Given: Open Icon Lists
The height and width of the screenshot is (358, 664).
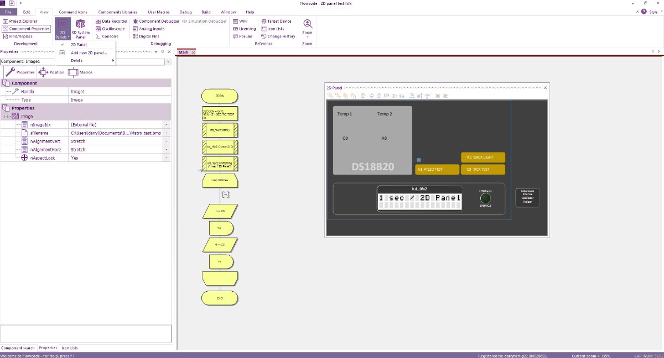Looking at the screenshot, I should pos(272,29).
